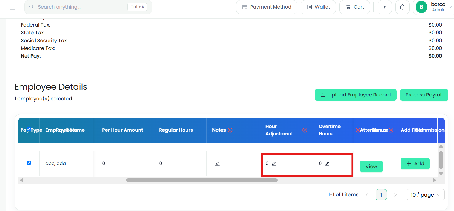Screen dimensions: 454x211
Task: Expand the barca Admin account dropdown
Action: pyautogui.click(x=434, y=7)
